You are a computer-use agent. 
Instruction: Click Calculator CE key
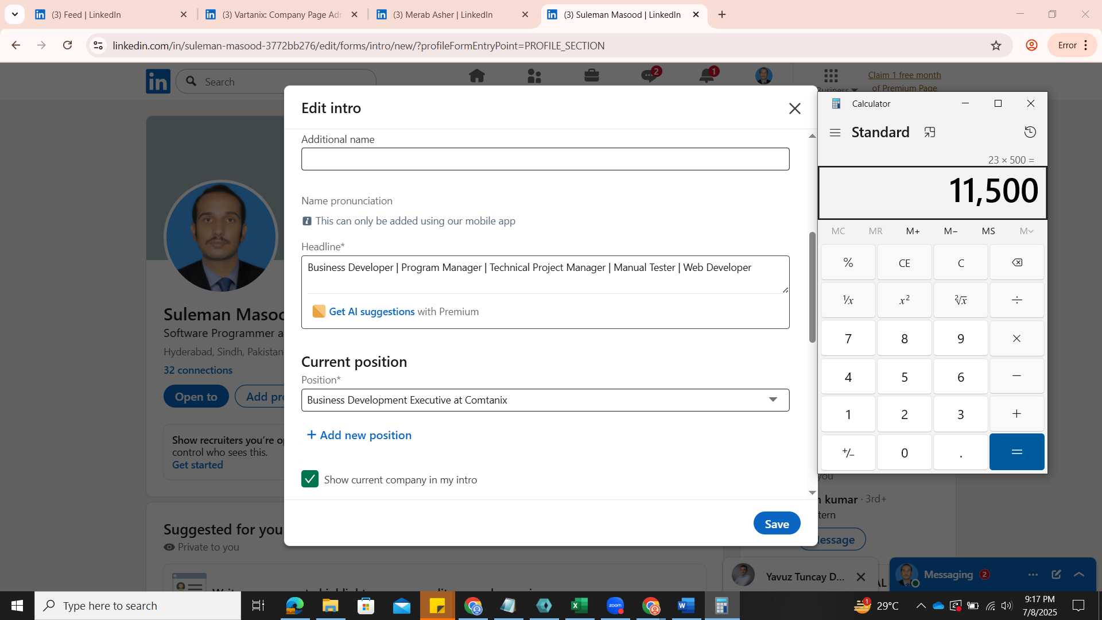[904, 262]
